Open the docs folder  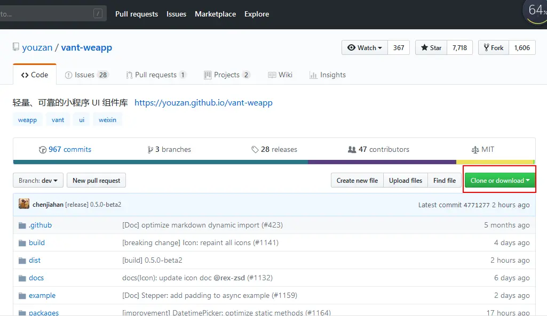pyautogui.click(x=36, y=278)
